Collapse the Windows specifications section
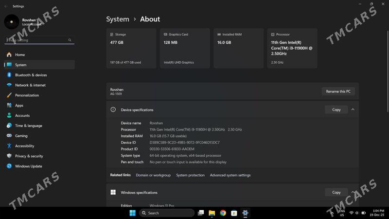The image size is (389, 219). point(353,192)
